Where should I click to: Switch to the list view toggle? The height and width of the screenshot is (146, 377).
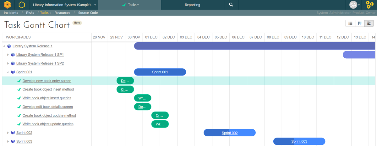(x=350, y=23)
